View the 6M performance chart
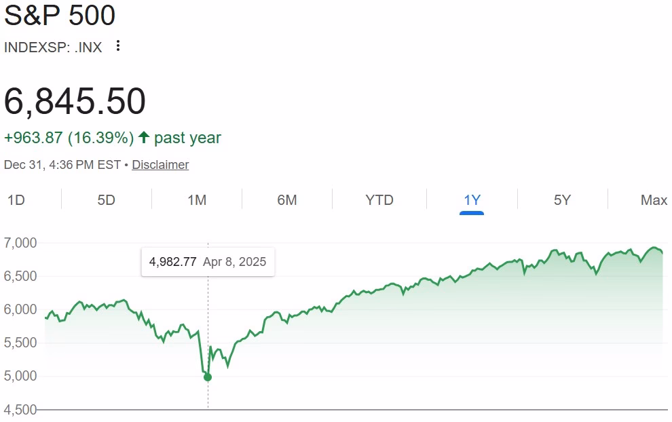 285,200
